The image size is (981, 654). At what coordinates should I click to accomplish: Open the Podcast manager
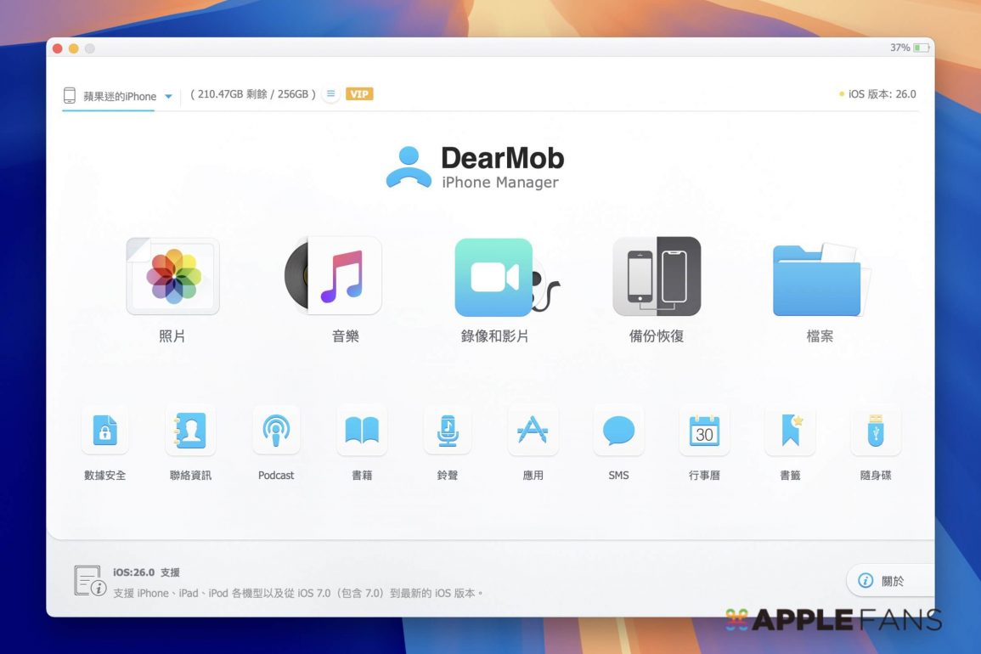(276, 431)
